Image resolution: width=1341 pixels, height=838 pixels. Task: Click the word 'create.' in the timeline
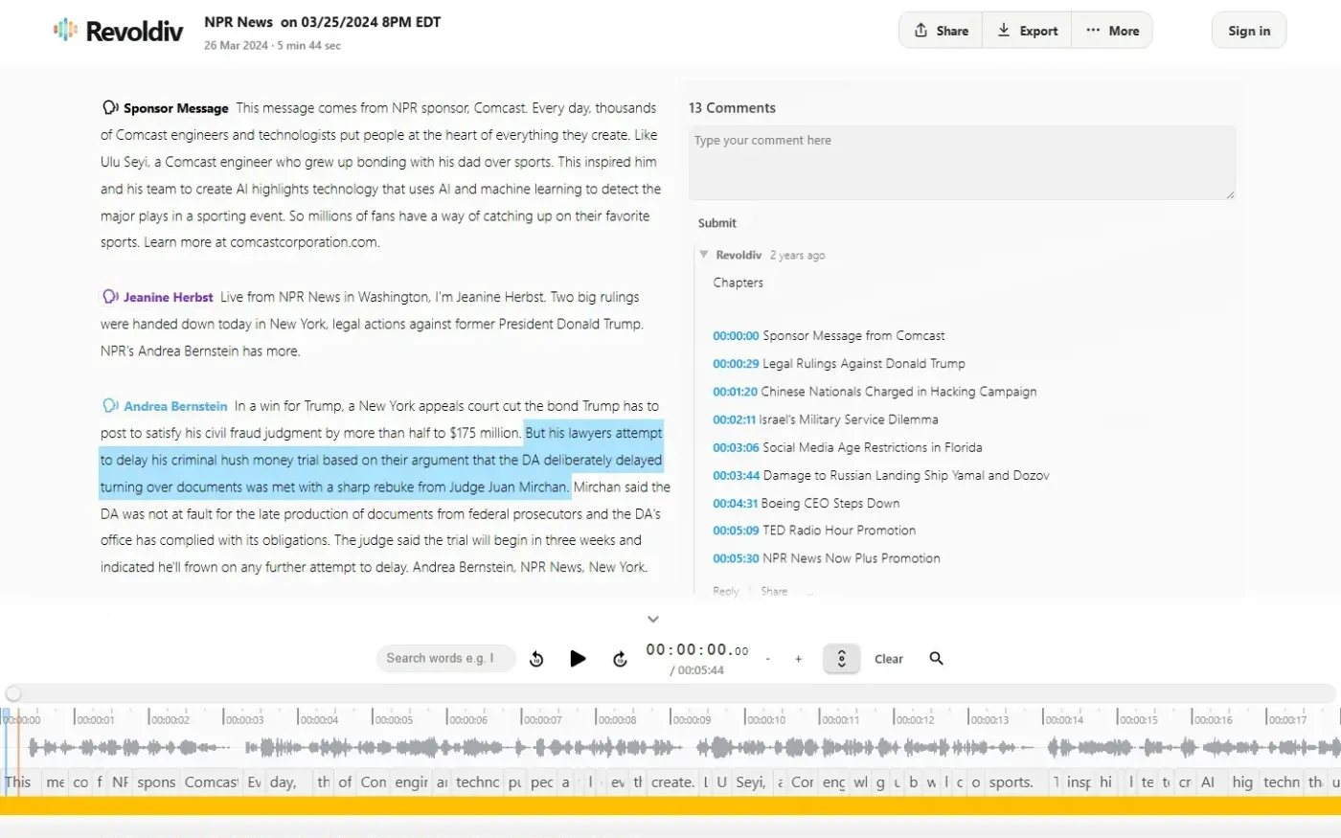tap(672, 782)
